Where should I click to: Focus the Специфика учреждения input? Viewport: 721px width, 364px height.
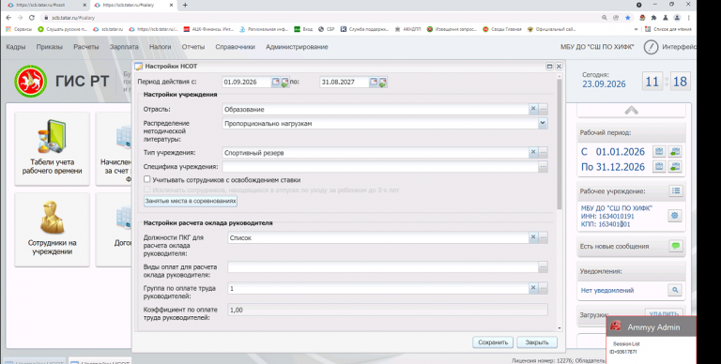coord(380,167)
